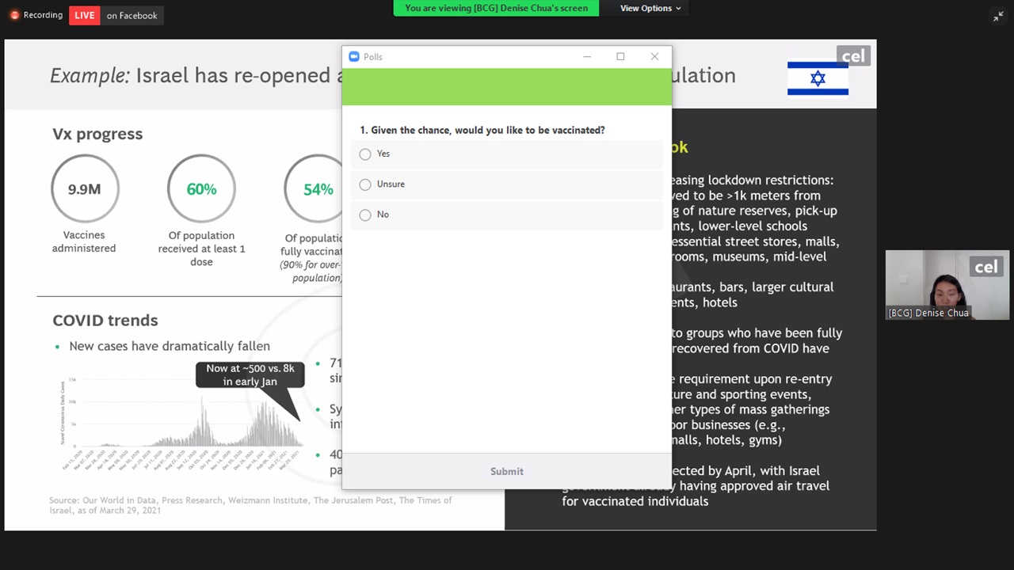Click the screen-sharing notification banner
The image size is (1014, 570).
[496, 8]
